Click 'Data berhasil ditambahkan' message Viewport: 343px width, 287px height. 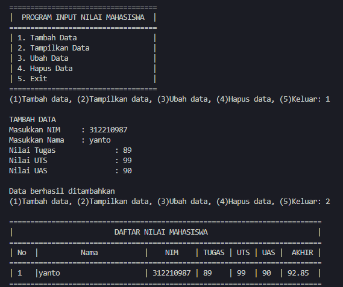coord(62,191)
